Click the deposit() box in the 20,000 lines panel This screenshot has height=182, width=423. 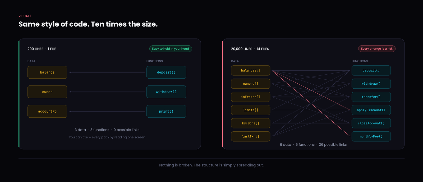pyautogui.click(x=371, y=70)
